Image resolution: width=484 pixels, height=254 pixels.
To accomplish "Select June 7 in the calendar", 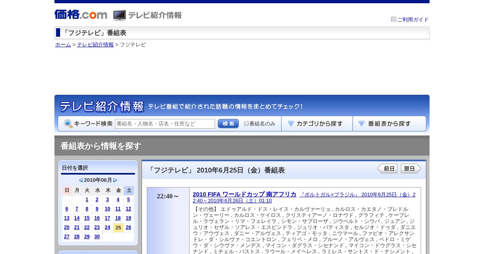I will (x=77, y=209).
